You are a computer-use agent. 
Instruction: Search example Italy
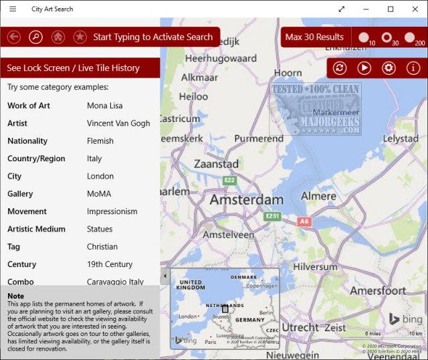pos(94,159)
